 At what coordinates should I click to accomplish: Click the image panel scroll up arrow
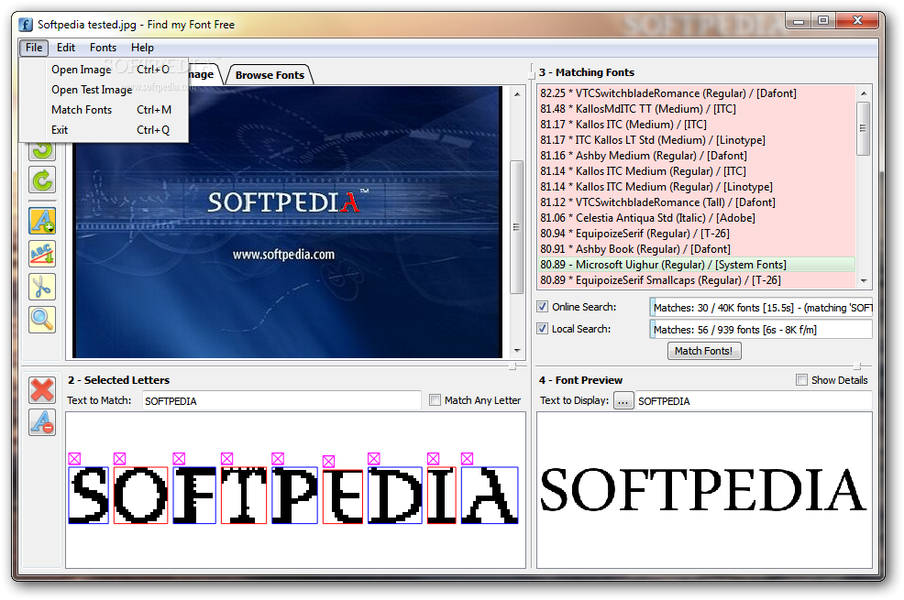point(517,93)
